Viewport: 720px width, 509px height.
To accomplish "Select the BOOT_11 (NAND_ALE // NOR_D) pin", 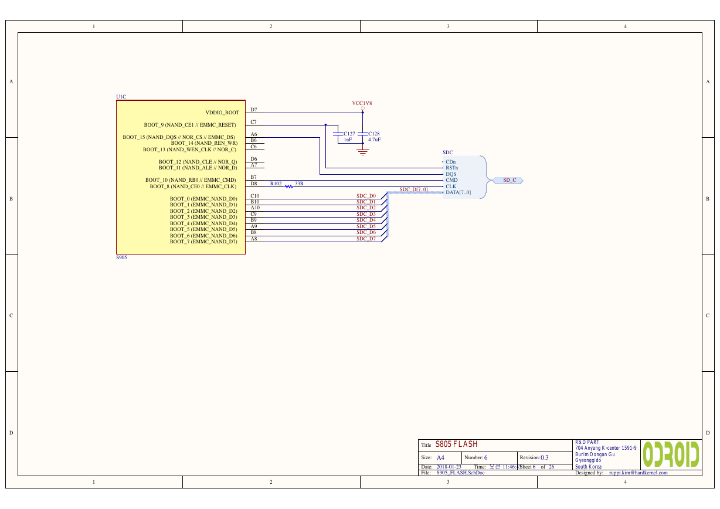I will (198, 168).
